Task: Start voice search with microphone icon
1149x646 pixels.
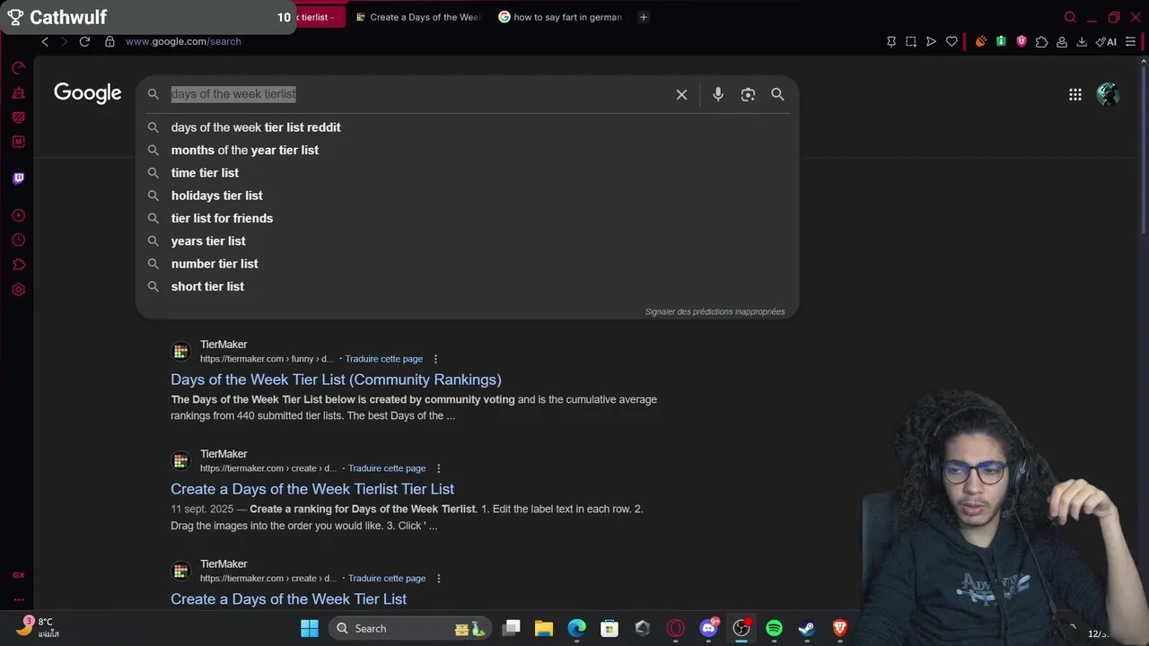Action: point(718,94)
